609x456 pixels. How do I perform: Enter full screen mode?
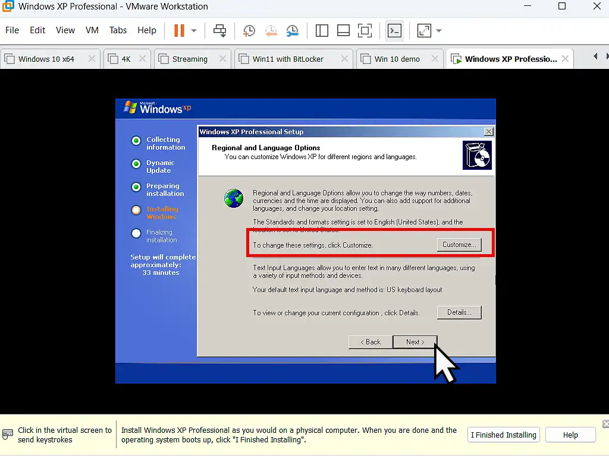[x=365, y=30]
